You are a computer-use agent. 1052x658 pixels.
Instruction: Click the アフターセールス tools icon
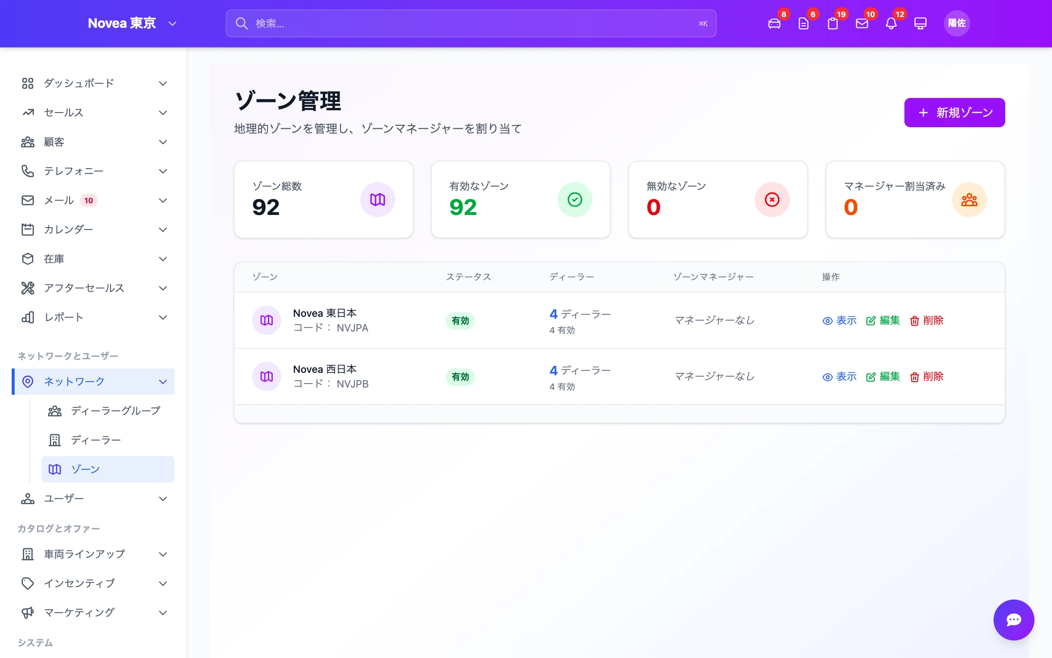28,288
